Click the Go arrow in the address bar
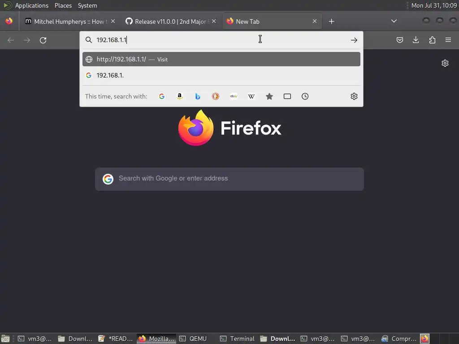The image size is (459, 344). (354, 40)
